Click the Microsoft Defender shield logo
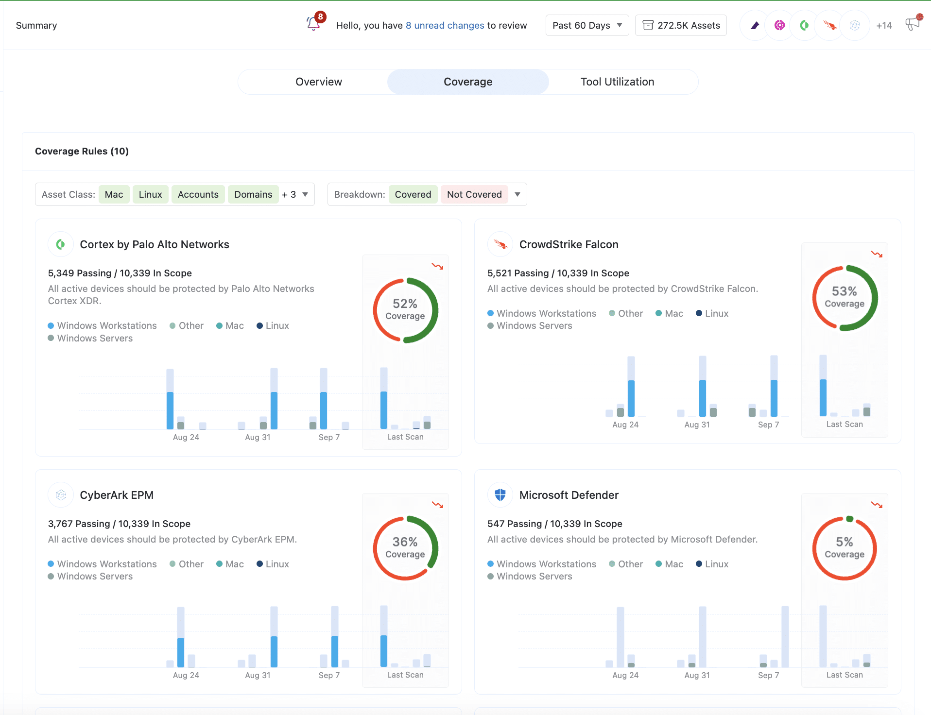The height and width of the screenshot is (715, 931). [500, 495]
